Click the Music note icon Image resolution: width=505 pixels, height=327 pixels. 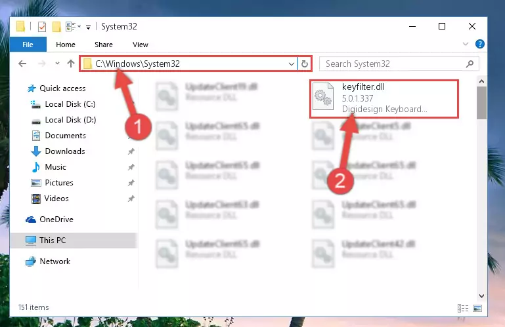[x=35, y=167]
